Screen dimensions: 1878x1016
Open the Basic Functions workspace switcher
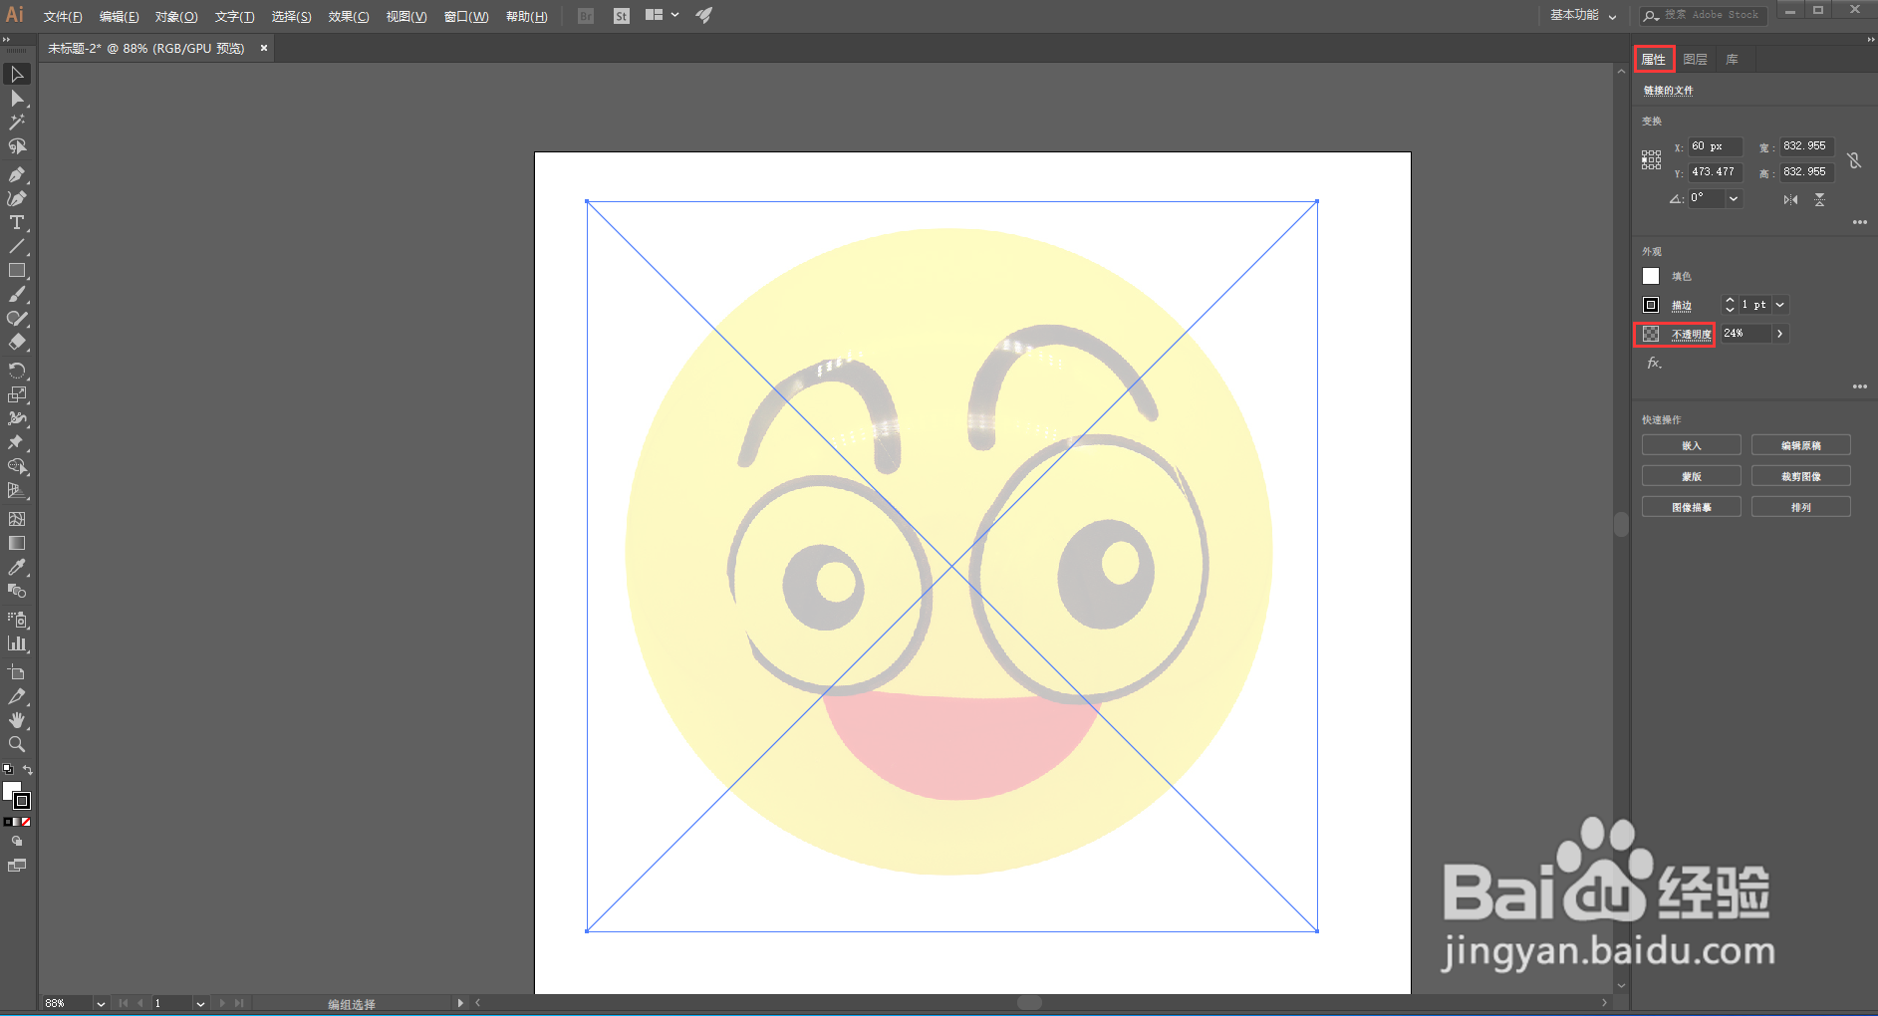click(1583, 15)
